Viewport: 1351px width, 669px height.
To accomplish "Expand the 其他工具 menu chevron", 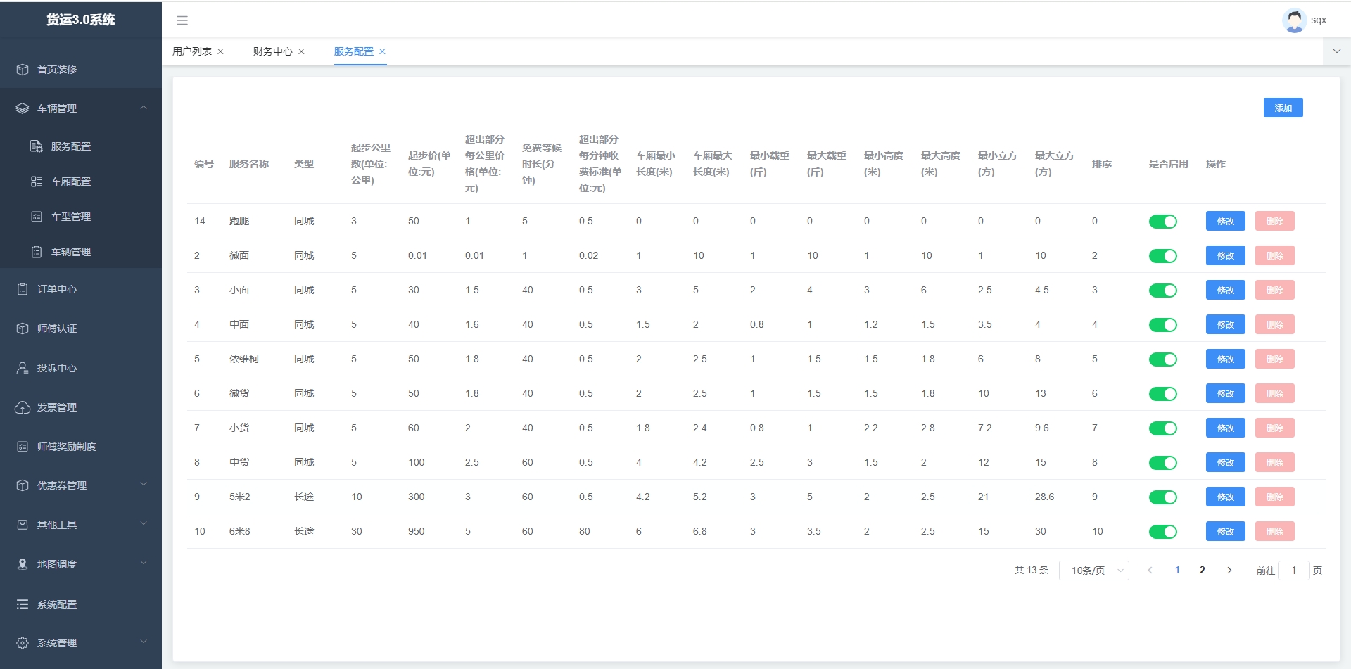I will [x=144, y=524].
